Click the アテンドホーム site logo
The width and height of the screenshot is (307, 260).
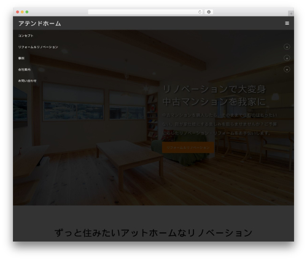point(40,23)
